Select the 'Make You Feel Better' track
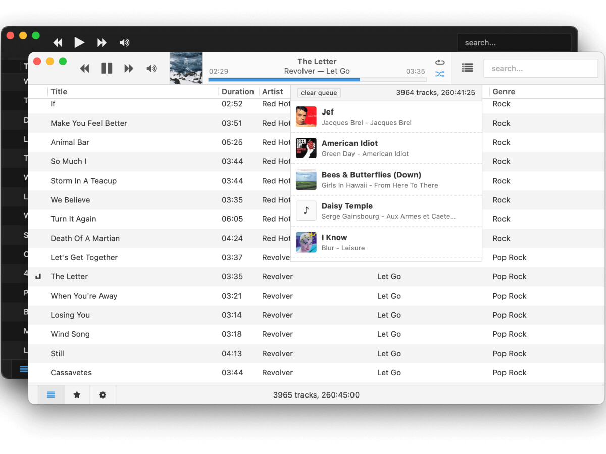Image resolution: width=606 pixels, height=454 pixels. pyautogui.click(x=160, y=123)
